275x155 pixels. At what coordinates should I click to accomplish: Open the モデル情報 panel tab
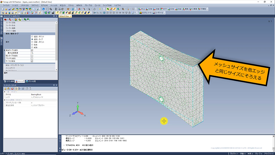click(10, 81)
